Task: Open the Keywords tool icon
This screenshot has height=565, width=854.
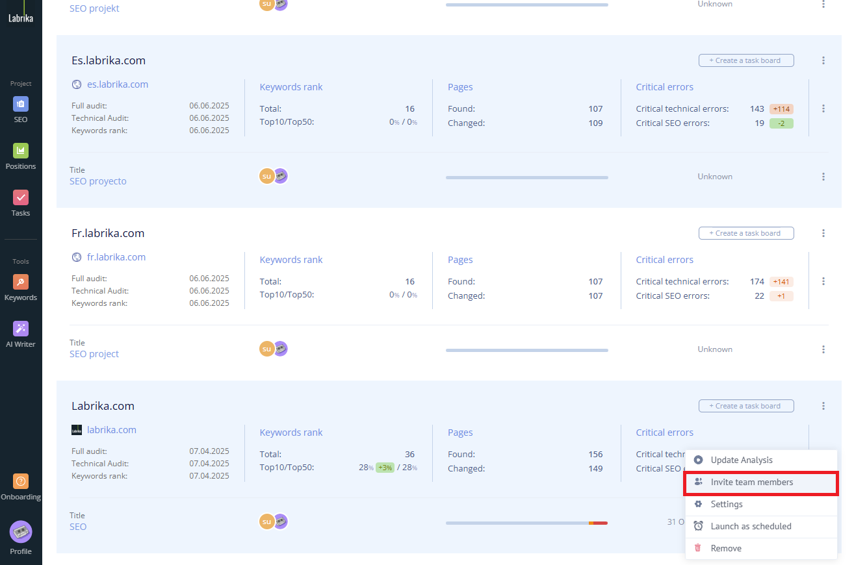Action: click(21, 282)
